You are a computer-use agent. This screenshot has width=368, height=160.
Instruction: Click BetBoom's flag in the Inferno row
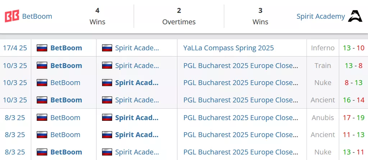pos(42,48)
